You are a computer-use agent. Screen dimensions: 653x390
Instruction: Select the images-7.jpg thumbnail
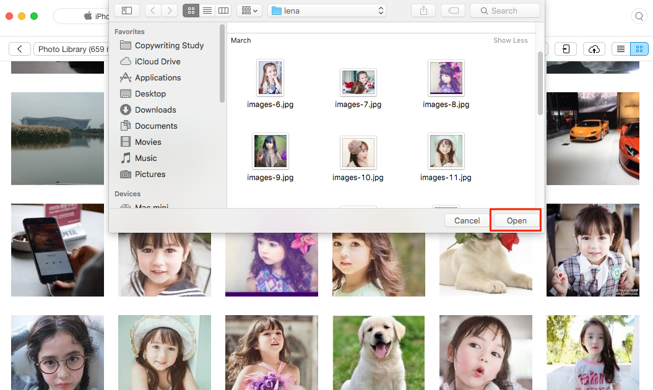(358, 82)
